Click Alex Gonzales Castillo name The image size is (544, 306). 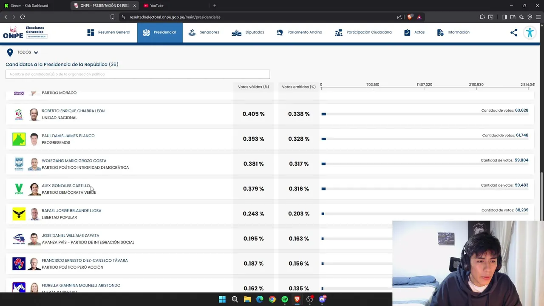[66, 186]
